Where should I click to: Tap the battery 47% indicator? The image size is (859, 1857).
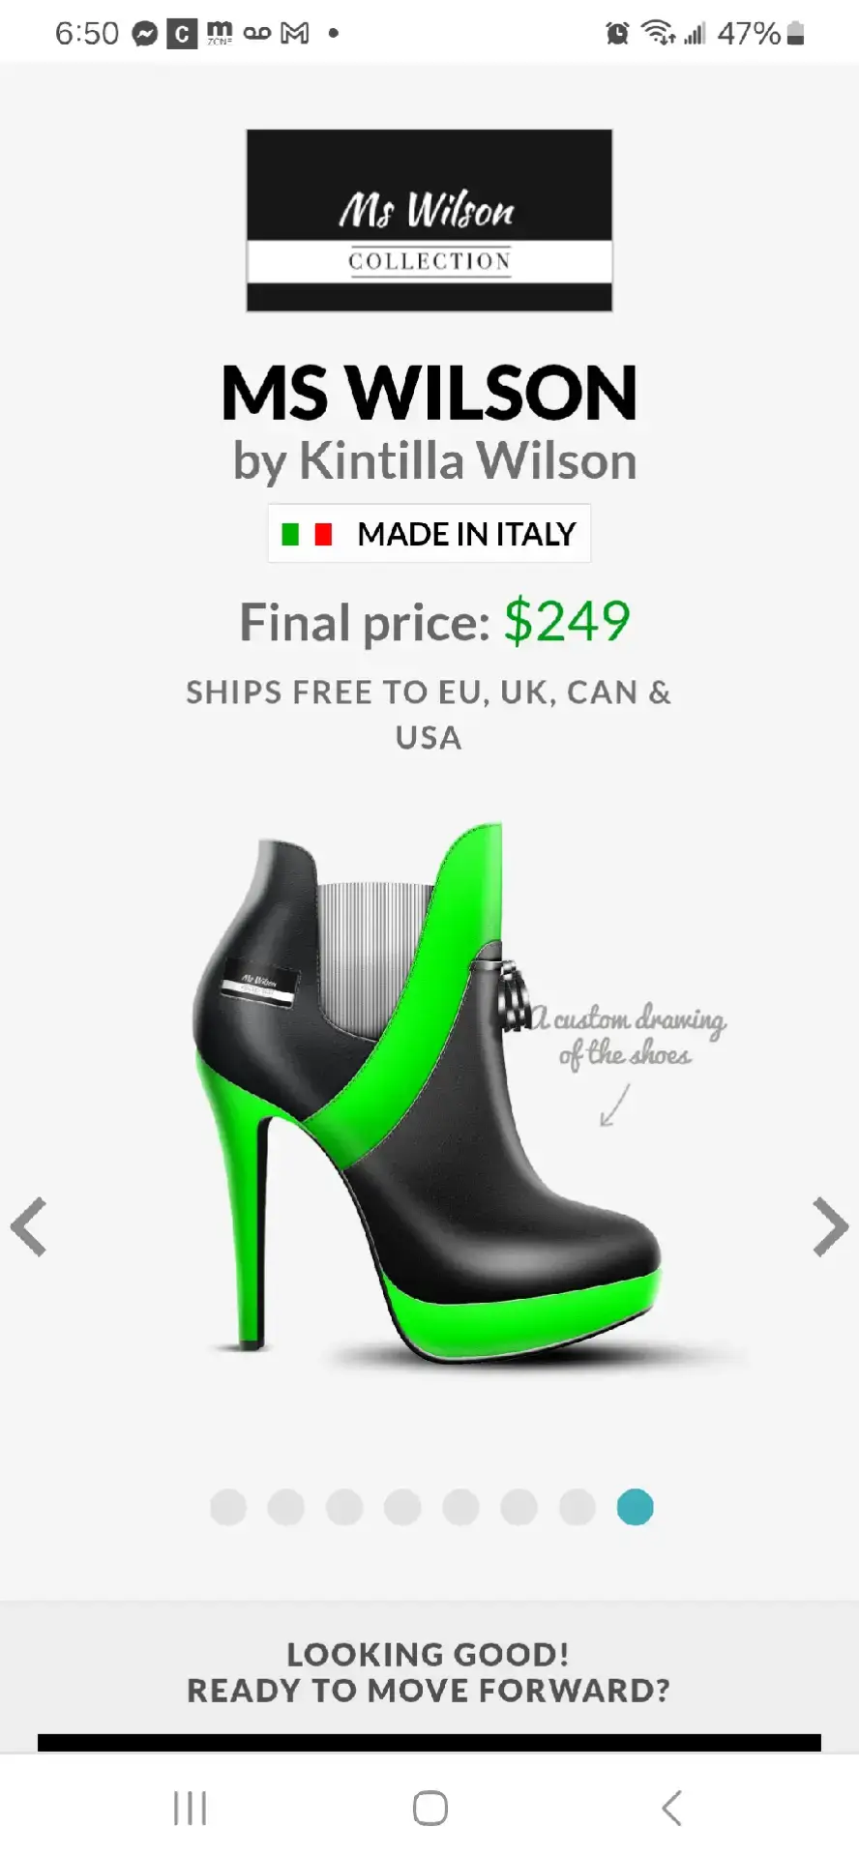(761, 34)
